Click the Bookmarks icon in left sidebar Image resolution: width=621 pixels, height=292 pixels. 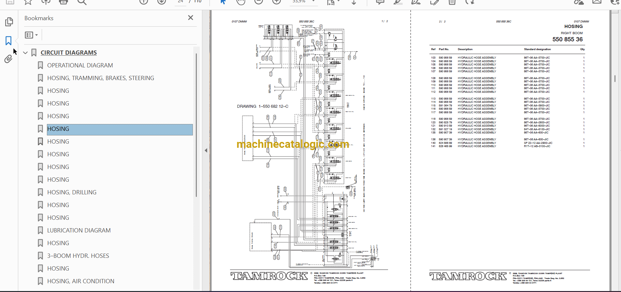click(8, 41)
